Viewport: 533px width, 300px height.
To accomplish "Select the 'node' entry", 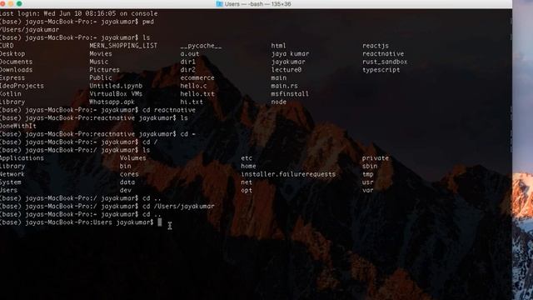I will pos(278,102).
